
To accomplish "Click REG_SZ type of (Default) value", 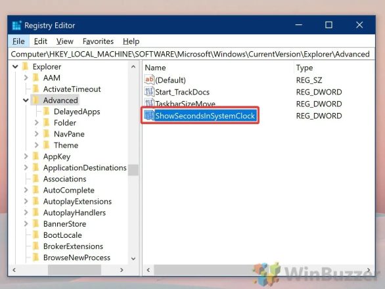I will [309, 80].
